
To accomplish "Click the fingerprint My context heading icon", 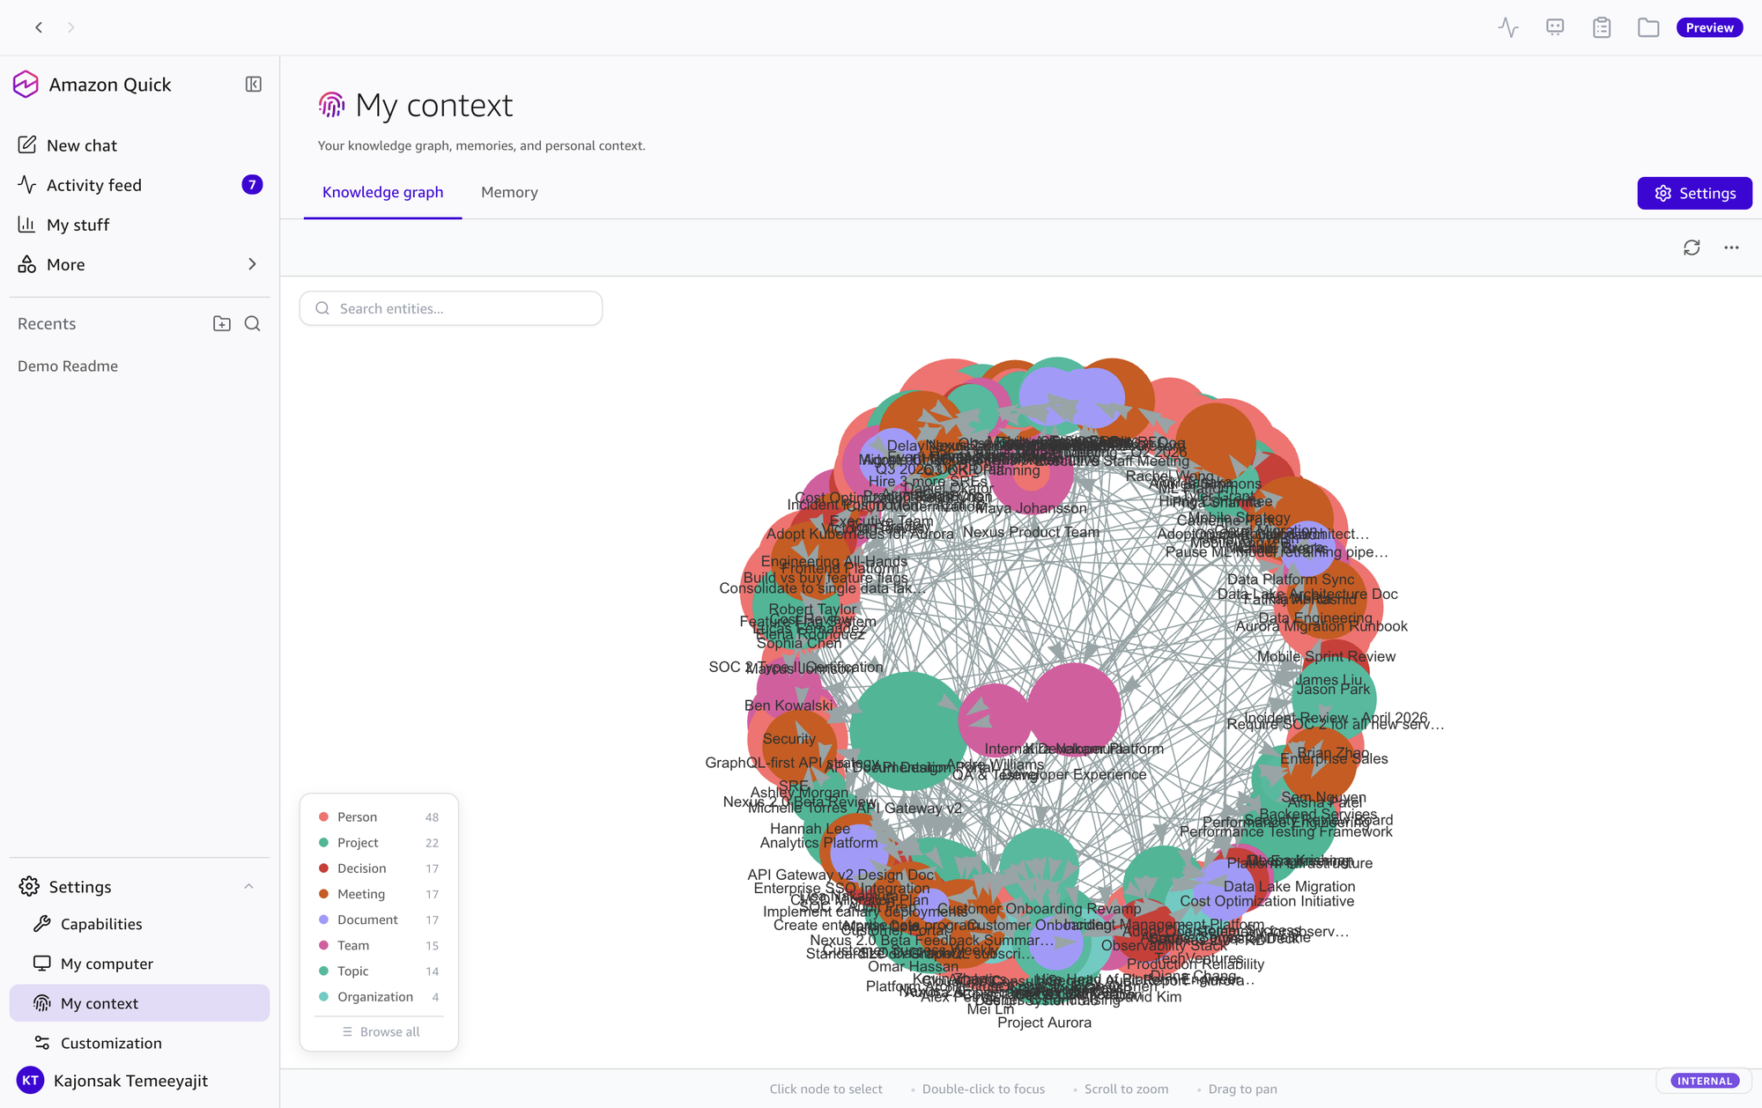I will click(331, 105).
